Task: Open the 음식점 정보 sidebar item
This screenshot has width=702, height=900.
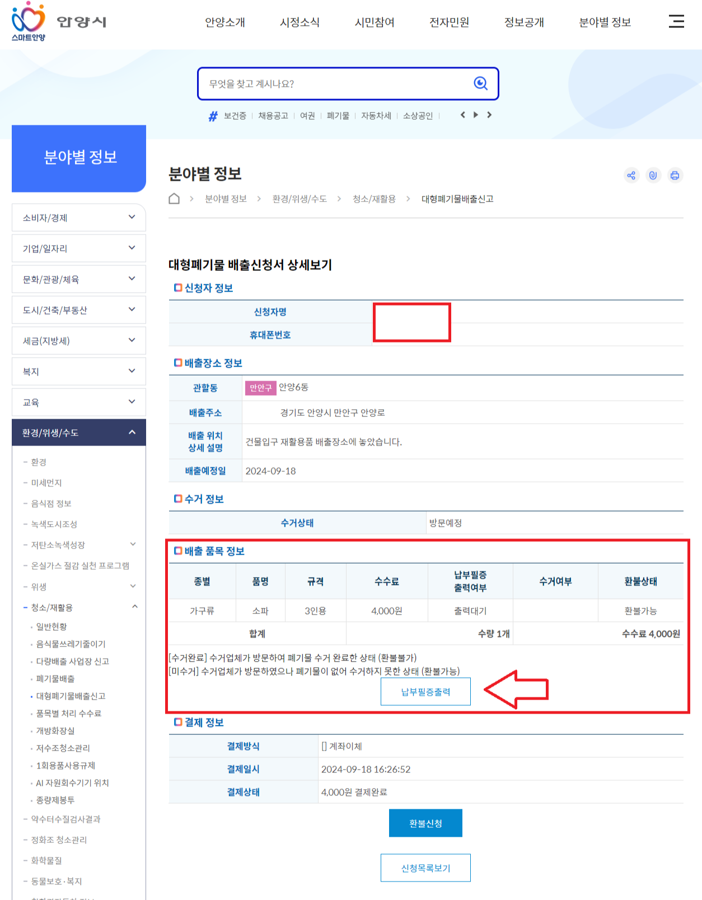Action: [51, 504]
